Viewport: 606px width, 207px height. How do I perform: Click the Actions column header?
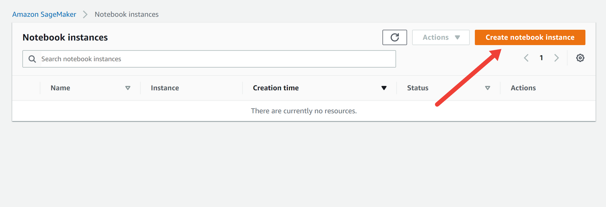[523, 88]
